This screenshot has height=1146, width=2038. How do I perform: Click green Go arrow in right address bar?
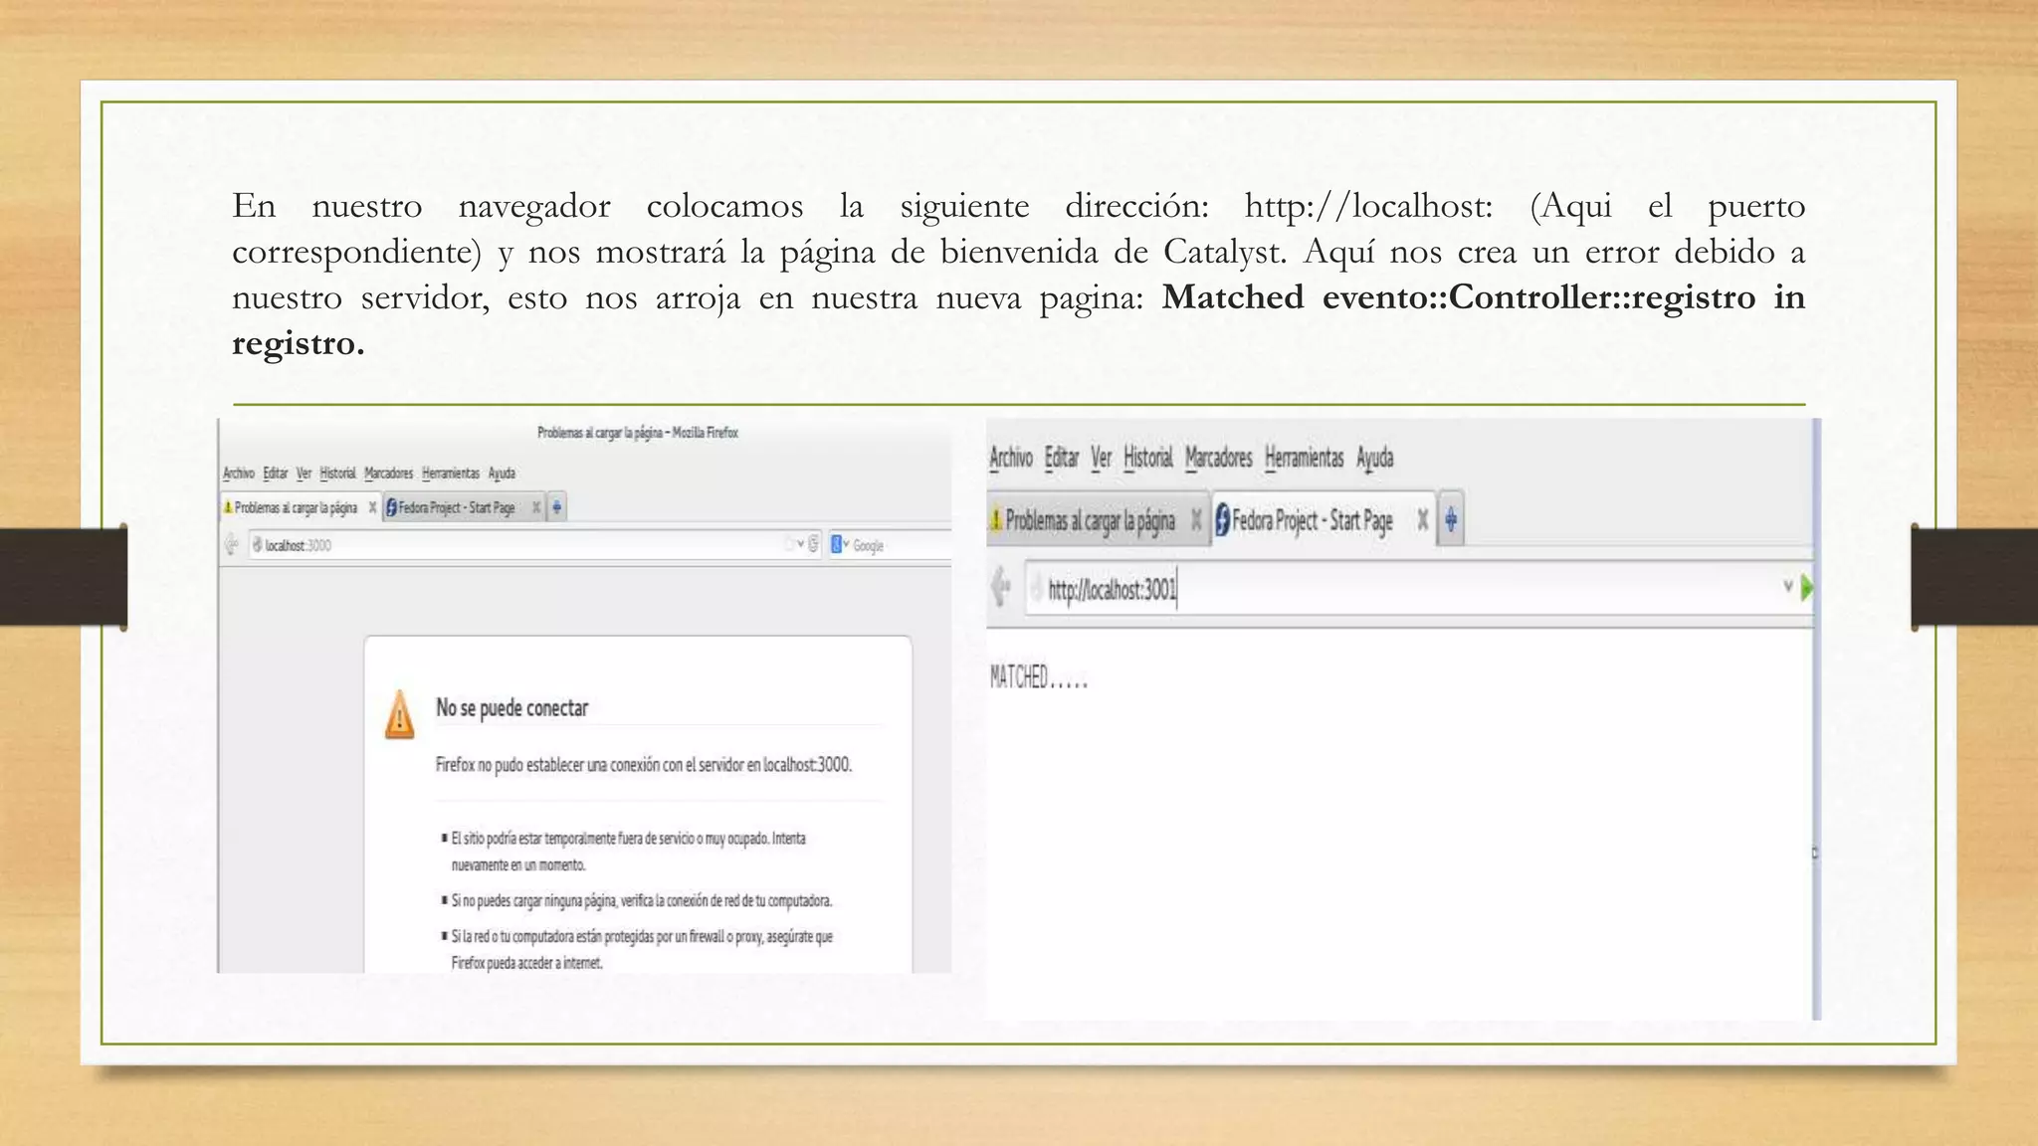(x=1806, y=588)
